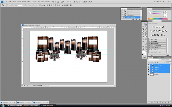The height and width of the screenshot is (107, 172).
Task: Expand the Black & White Presets list
Action: pos(150,48)
